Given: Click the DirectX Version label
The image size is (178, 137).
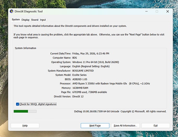Looking at the screenshot, I should 63,97.
